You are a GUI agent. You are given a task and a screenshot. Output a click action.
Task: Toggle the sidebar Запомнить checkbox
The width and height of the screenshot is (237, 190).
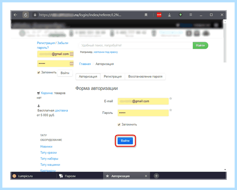39,73
